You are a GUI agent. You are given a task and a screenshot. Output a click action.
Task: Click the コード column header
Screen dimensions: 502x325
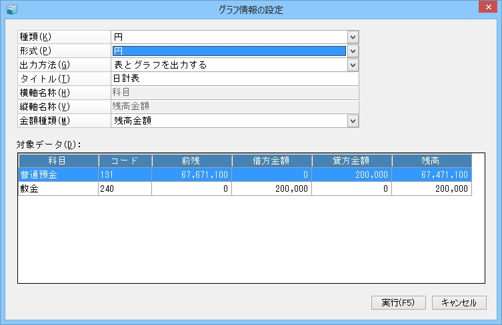(125, 161)
